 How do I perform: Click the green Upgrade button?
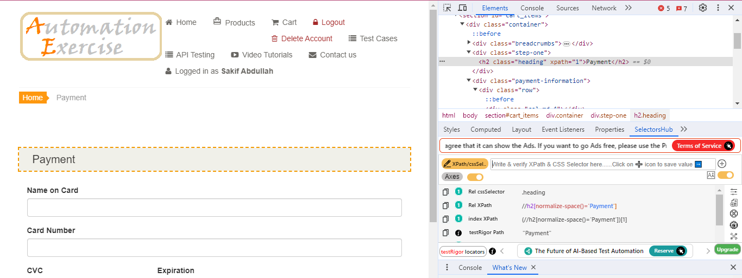[x=727, y=249]
